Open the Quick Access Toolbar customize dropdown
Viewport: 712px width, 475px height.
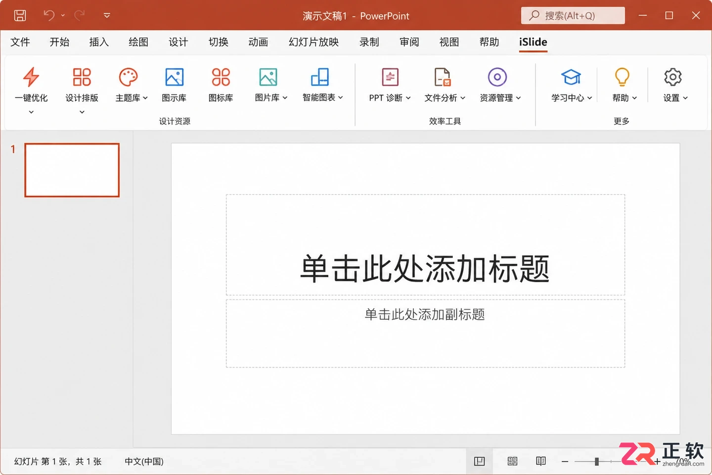click(107, 15)
